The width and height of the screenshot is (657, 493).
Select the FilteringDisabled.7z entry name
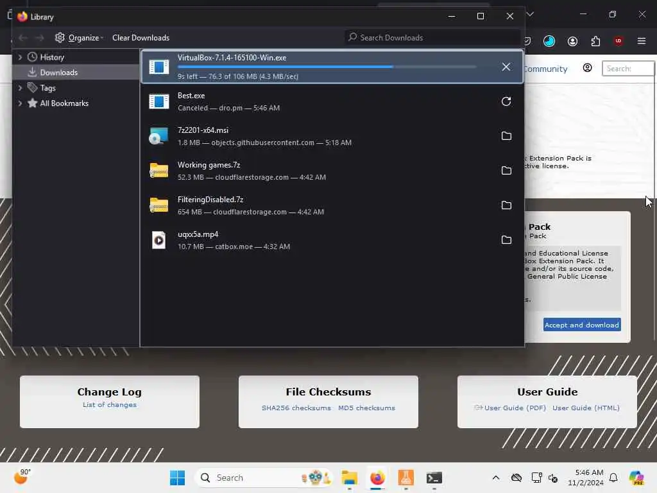(210, 200)
